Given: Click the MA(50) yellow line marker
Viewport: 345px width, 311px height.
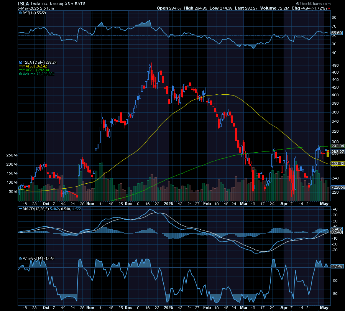Looking at the screenshot, I should [20, 66].
